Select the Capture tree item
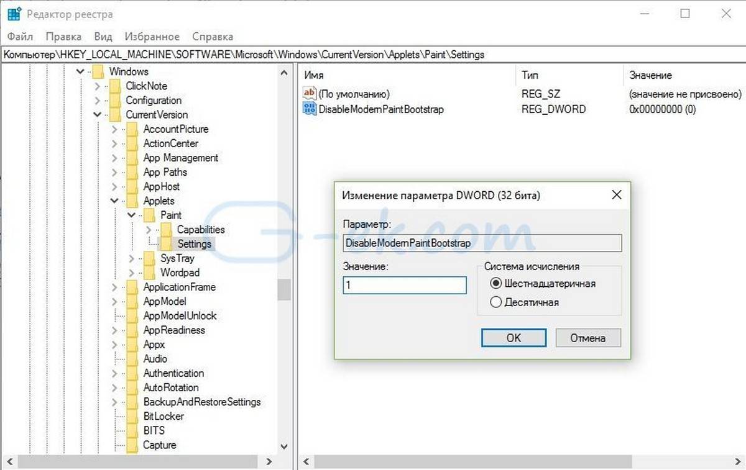The height and width of the screenshot is (470, 746). pos(160,445)
